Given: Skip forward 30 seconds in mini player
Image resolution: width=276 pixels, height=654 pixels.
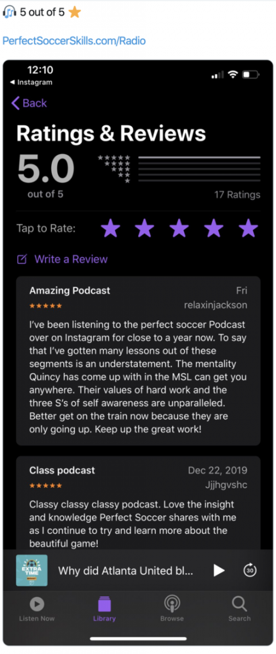Looking at the screenshot, I should (x=250, y=570).
